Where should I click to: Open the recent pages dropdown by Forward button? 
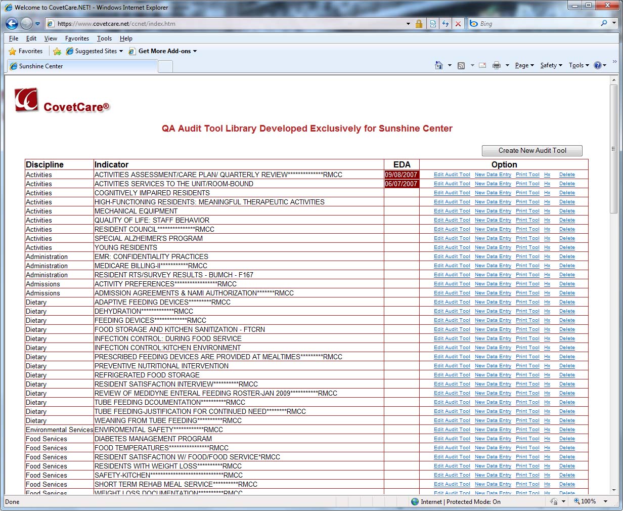(x=37, y=24)
